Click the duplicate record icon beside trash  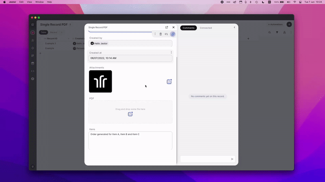point(166,34)
